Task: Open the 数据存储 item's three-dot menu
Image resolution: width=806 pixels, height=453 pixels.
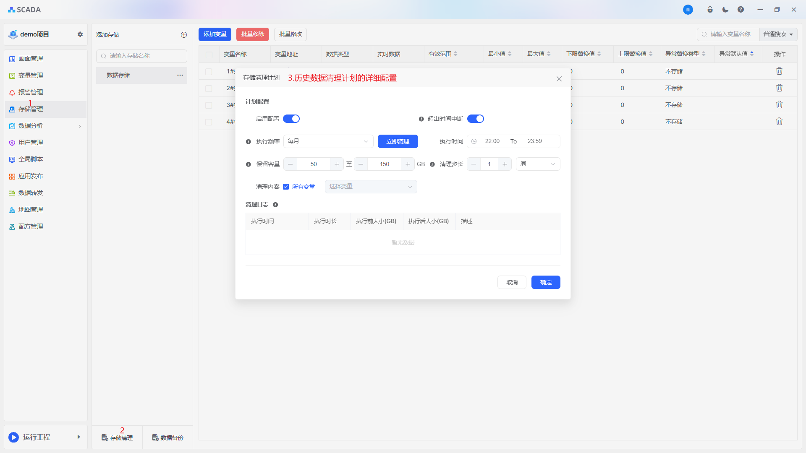Action: (180, 75)
